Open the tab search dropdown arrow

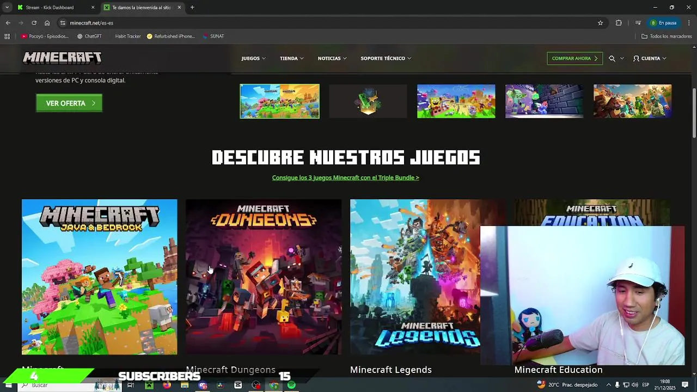click(x=7, y=8)
